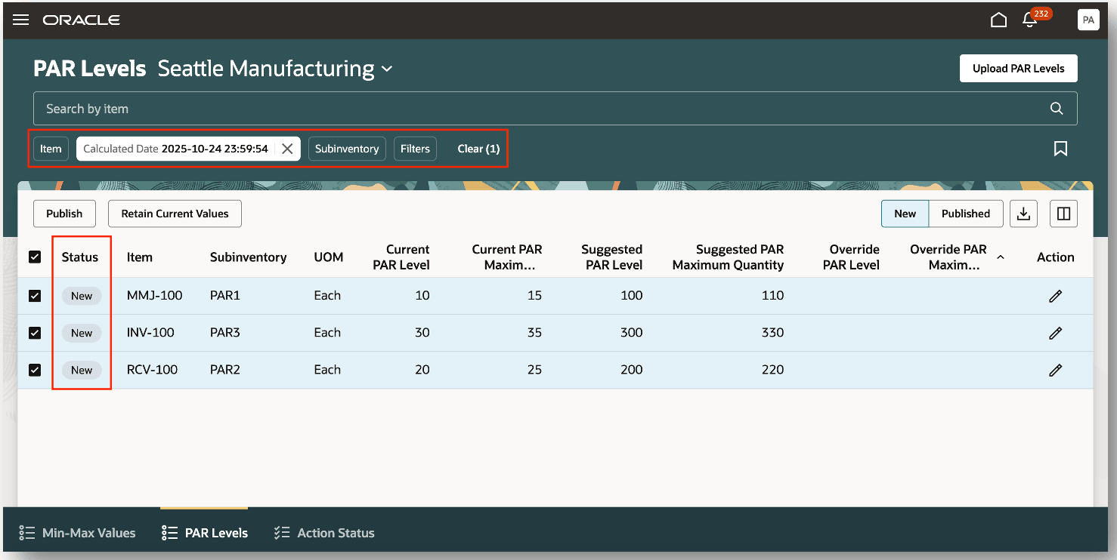Image resolution: width=1117 pixels, height=560 pixels.
Task: Click the Upload PAR Levels button
Action: tap(1018, 69)
